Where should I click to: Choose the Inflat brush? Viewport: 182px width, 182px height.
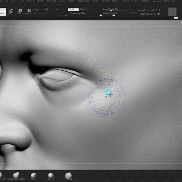tap(33, 177)
